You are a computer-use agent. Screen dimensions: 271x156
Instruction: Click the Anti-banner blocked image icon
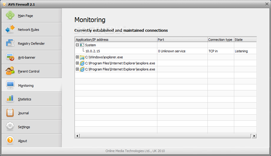10,57
